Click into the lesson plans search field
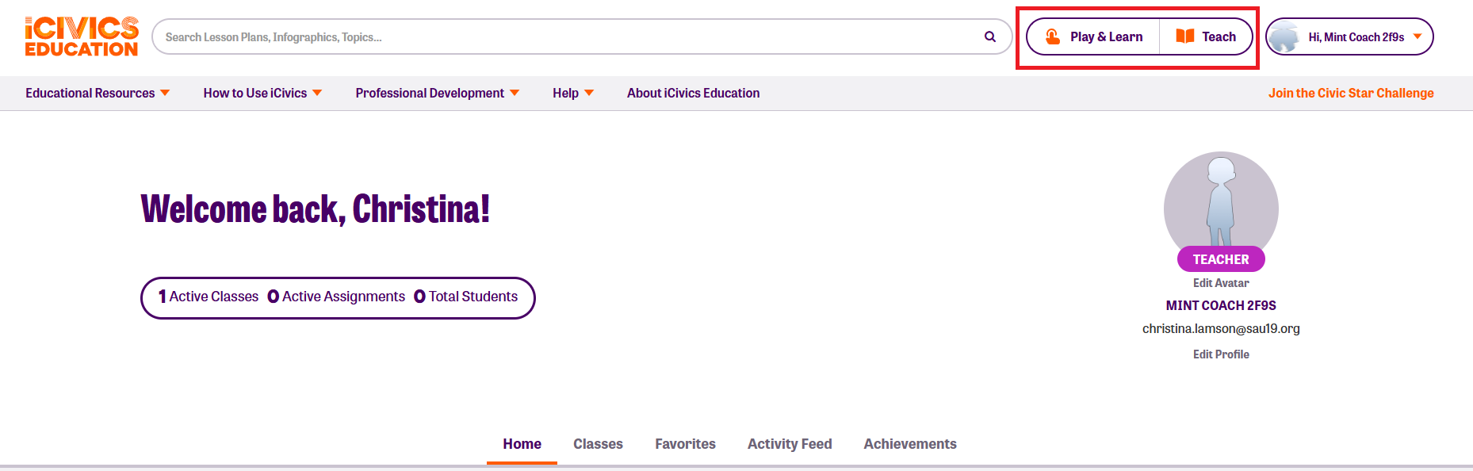 click(555, 36)
